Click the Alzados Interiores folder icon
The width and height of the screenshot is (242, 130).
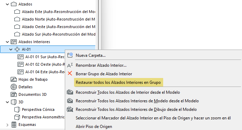(x=14, y=42)
